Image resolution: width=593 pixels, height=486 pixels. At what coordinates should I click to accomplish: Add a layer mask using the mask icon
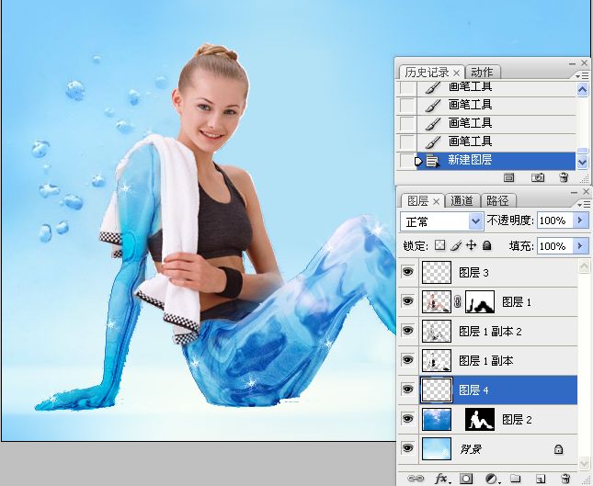[466, 479]
